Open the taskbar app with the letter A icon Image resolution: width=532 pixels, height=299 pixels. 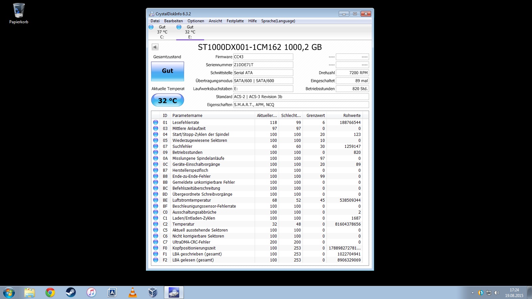(x=112, y=293)
